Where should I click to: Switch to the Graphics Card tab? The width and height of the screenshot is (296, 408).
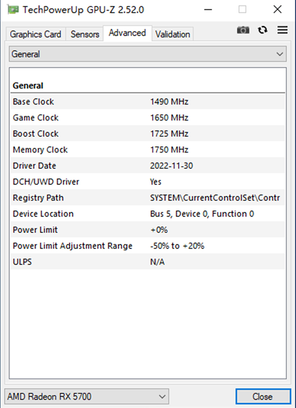point(36,34)
